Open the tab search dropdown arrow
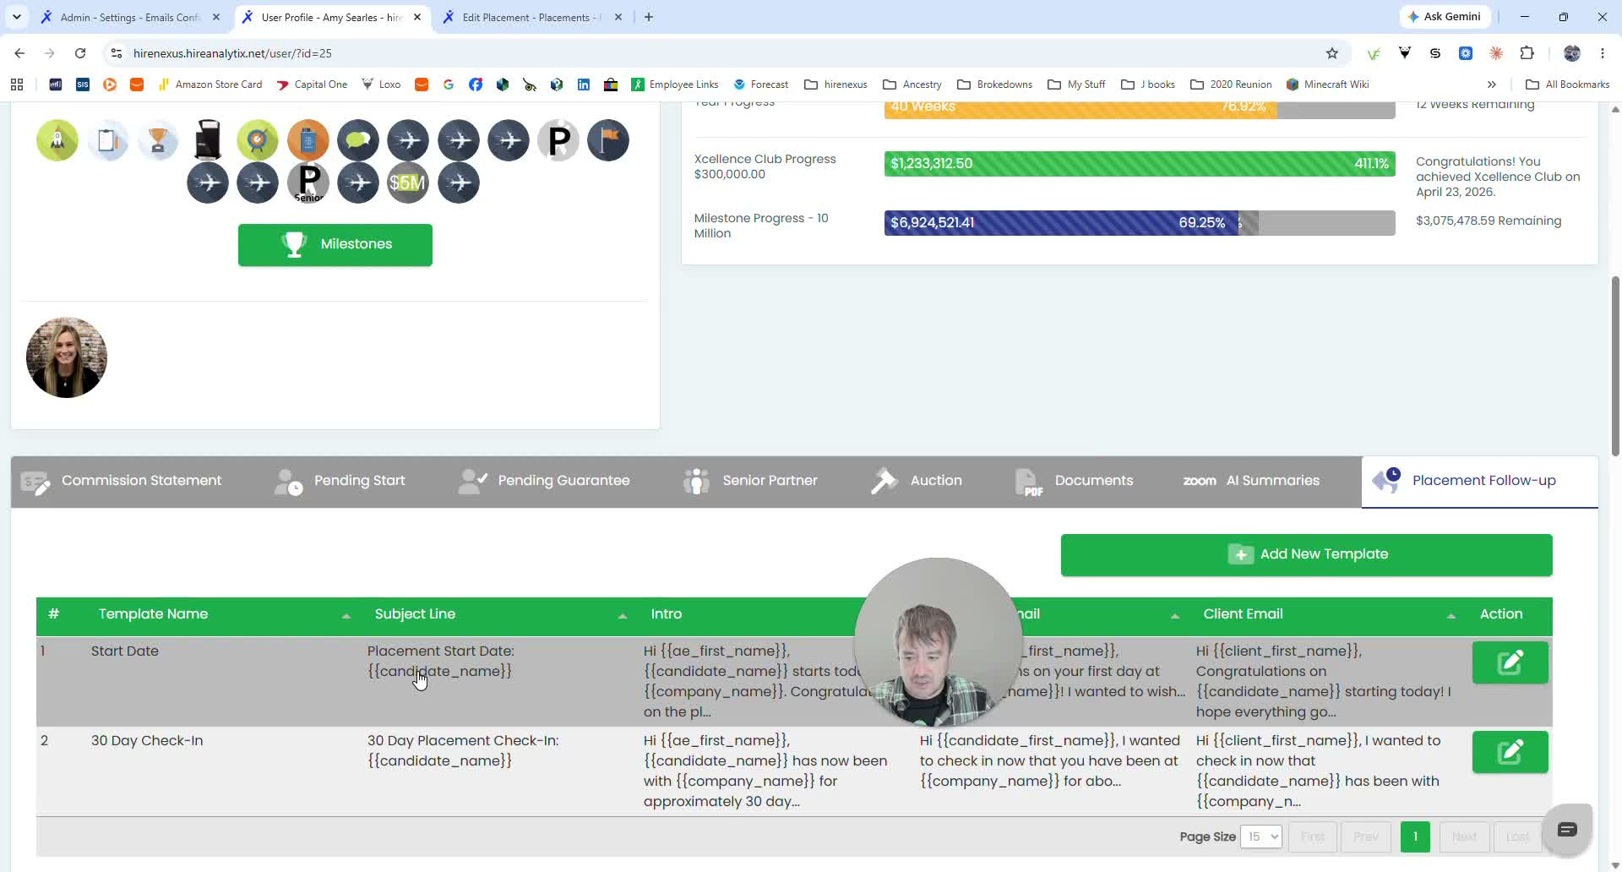 point(17,17)
